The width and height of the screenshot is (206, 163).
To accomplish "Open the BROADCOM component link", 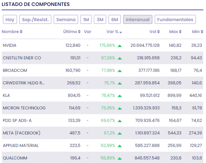I will (15, 71).
